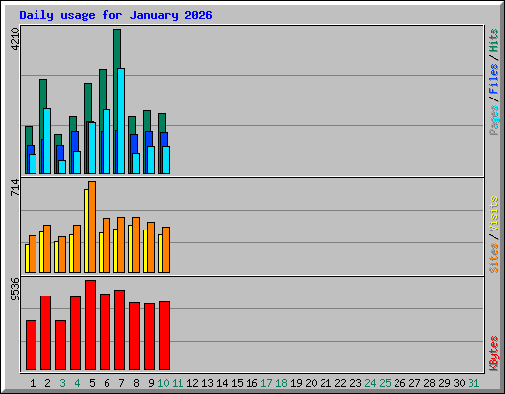Select the day 5 yellow visits bar
This screenshot has width=505, height=394.
86,230
